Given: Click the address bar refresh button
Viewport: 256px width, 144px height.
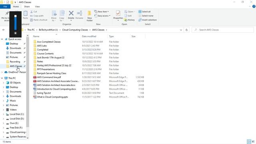Looking at the screenshot, I should (x=186, y=30).
